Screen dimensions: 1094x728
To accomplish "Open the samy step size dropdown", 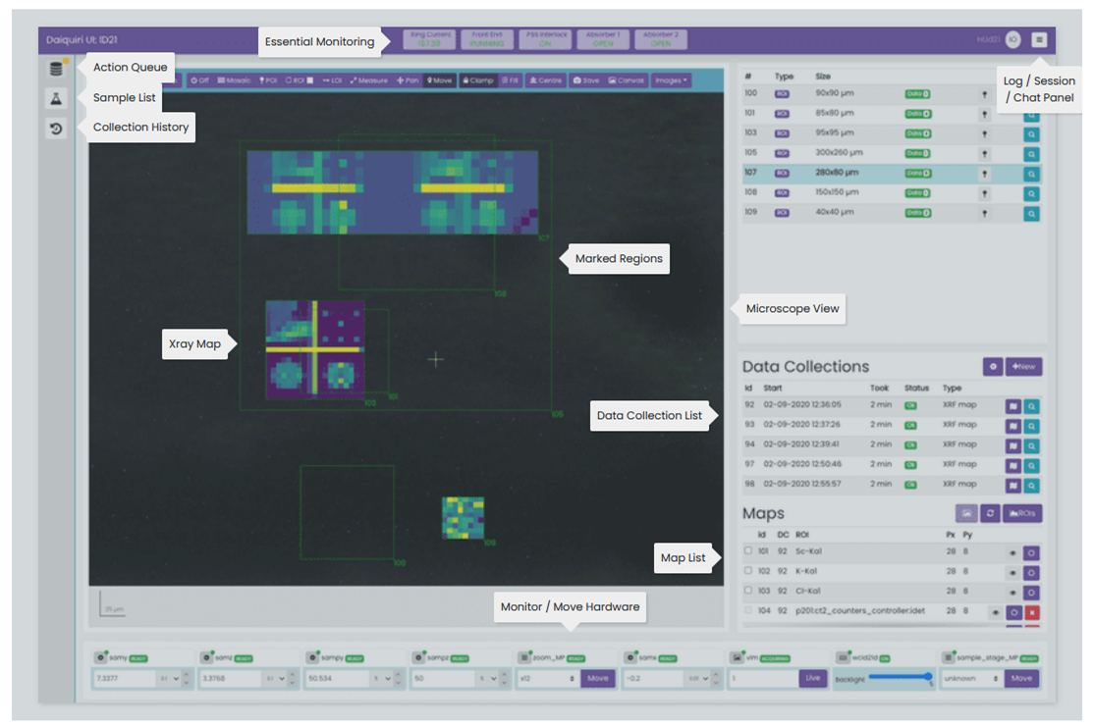I will coord(170,679).
